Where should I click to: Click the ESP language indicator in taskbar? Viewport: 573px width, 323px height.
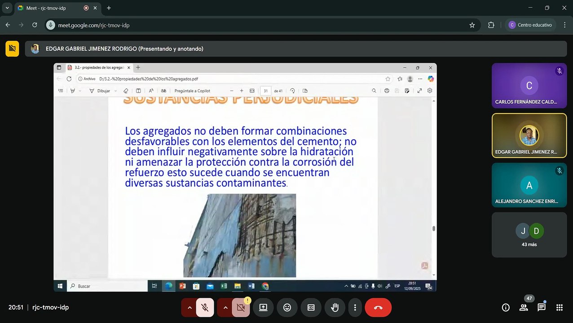[397, 286]
